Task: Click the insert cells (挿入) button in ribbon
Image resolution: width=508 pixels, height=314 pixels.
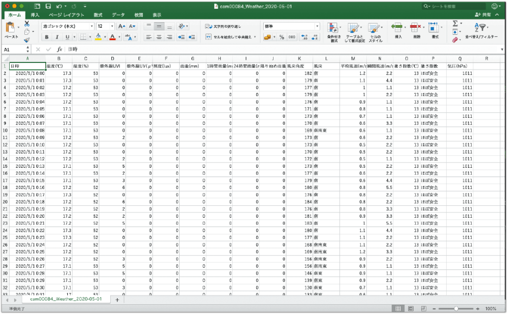Action: 398,31
